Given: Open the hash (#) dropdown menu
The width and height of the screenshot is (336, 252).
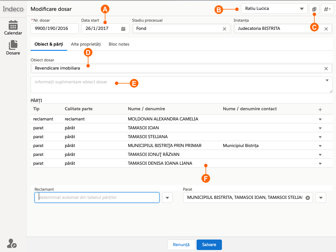Looking at the screenshot, I should point(327,9).
